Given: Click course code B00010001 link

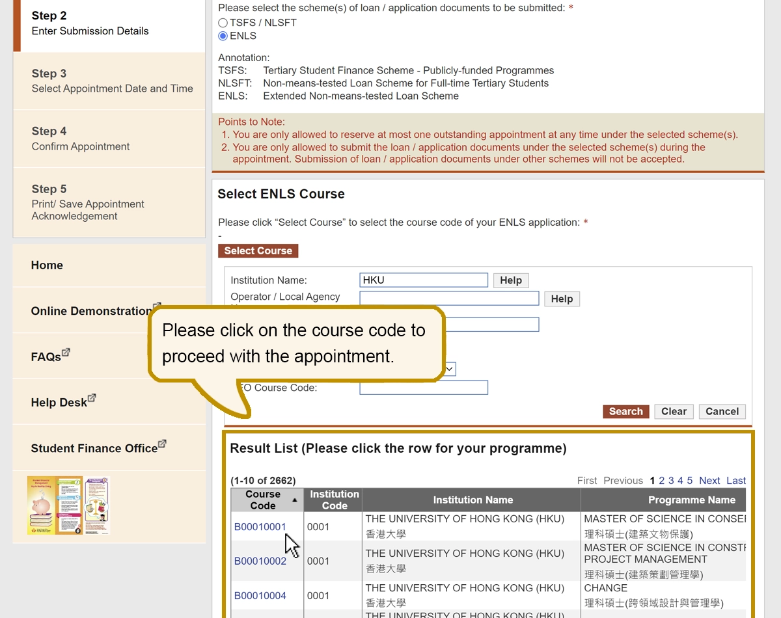Looking at the screenshot, I should pos(260,527).
